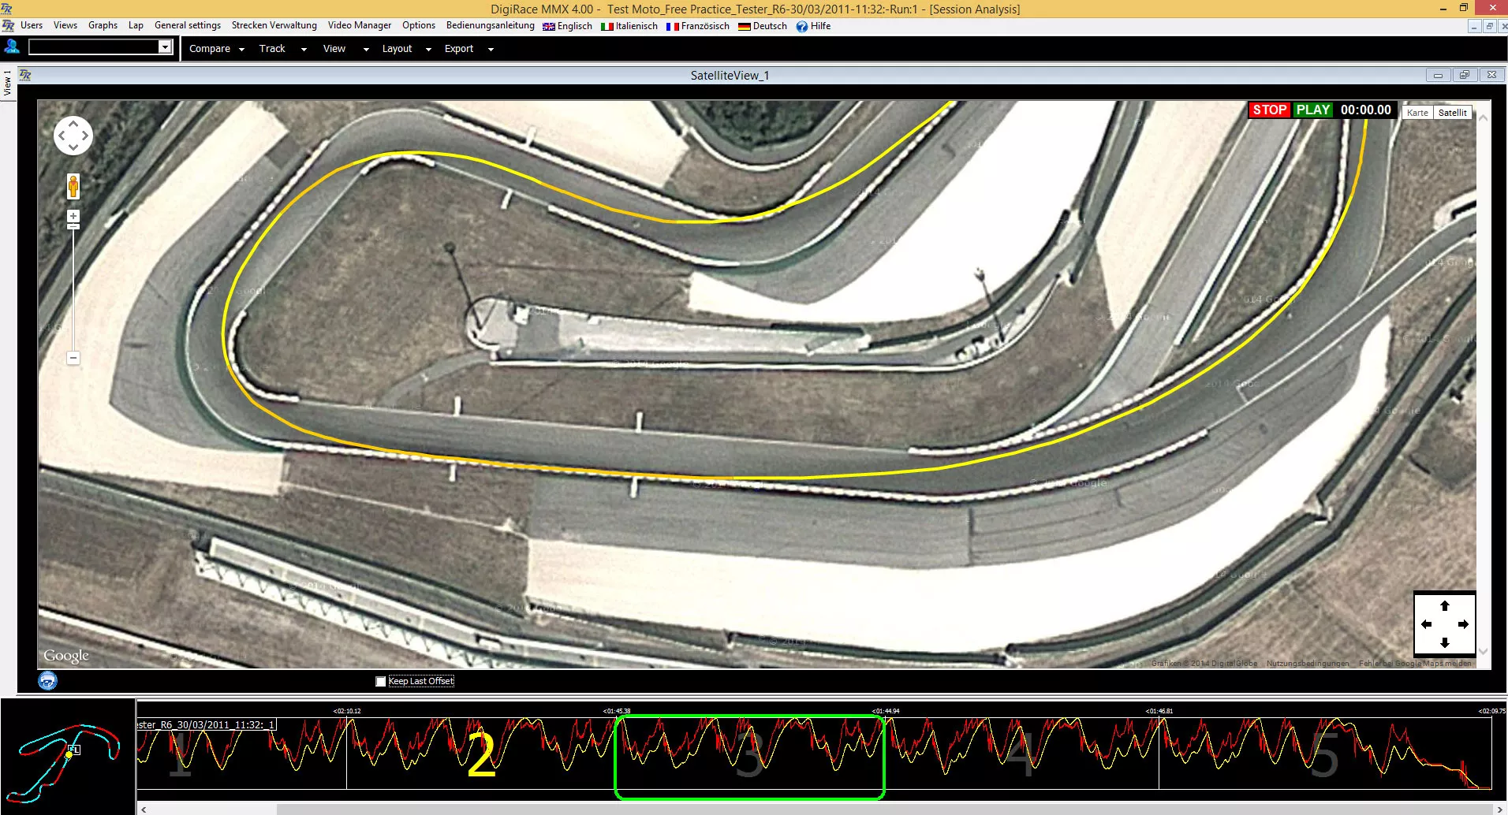Open the Hilfe help icon

tap(802, 26)
